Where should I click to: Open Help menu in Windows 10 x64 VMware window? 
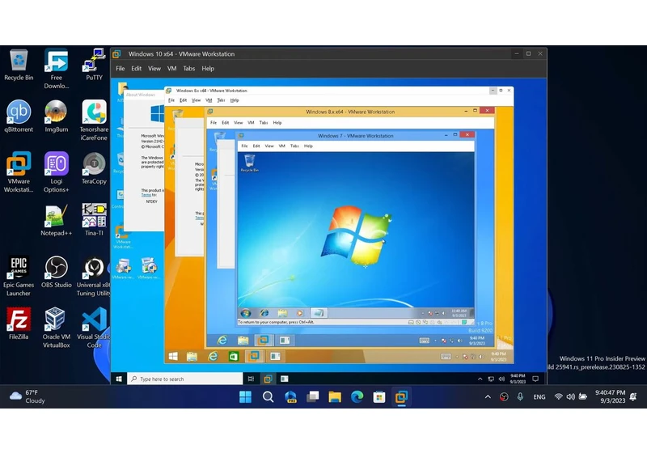[208, 69]
